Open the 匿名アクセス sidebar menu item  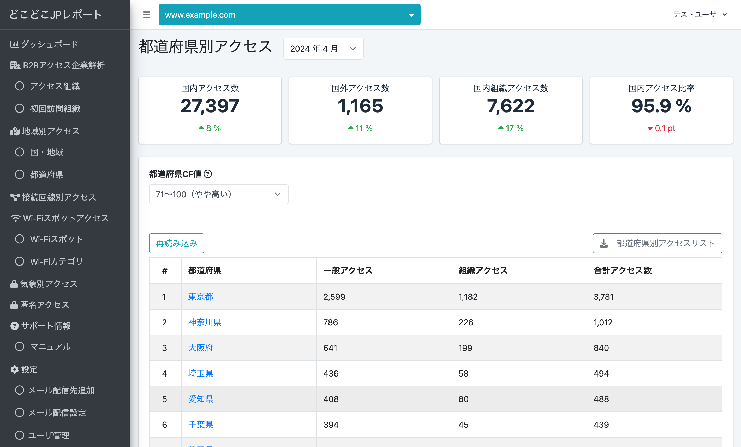coord(45,305)
